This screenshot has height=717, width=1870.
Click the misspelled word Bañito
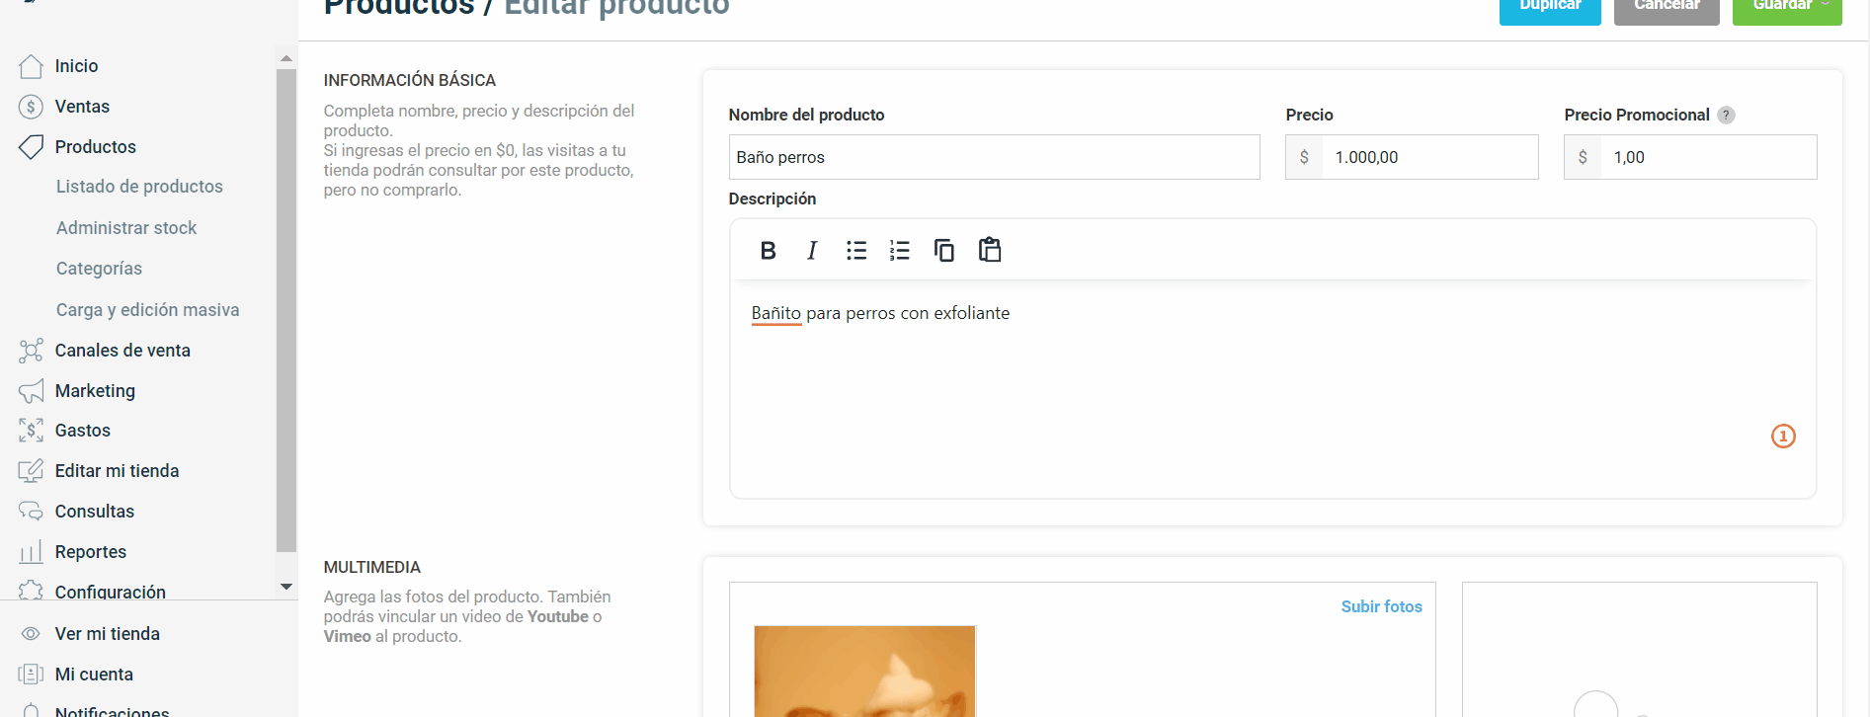tap(775, 313)
